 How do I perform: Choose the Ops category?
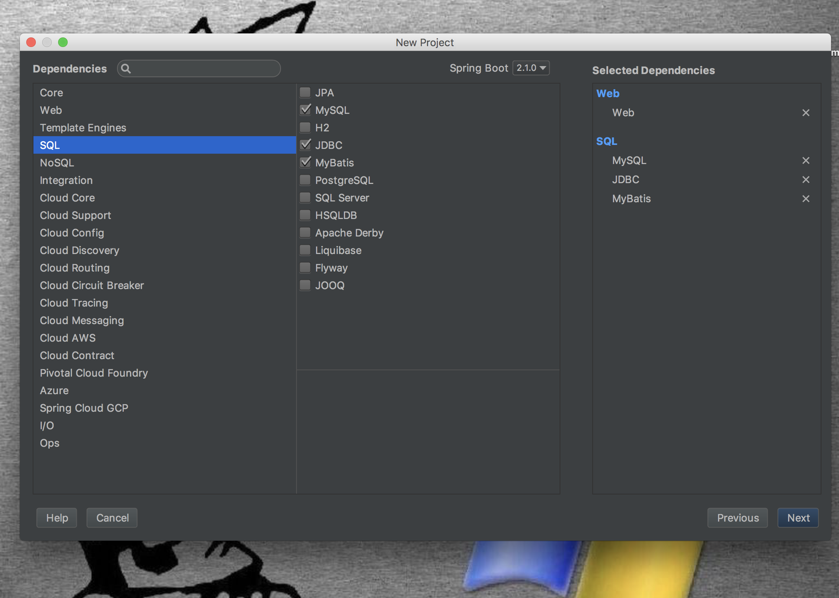point(49,443)
